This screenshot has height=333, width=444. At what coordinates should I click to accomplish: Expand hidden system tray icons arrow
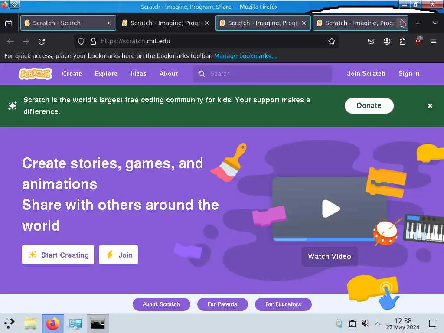coord(378,323)
